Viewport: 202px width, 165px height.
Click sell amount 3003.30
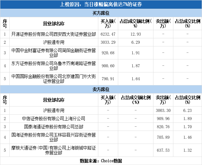[163, 110]
